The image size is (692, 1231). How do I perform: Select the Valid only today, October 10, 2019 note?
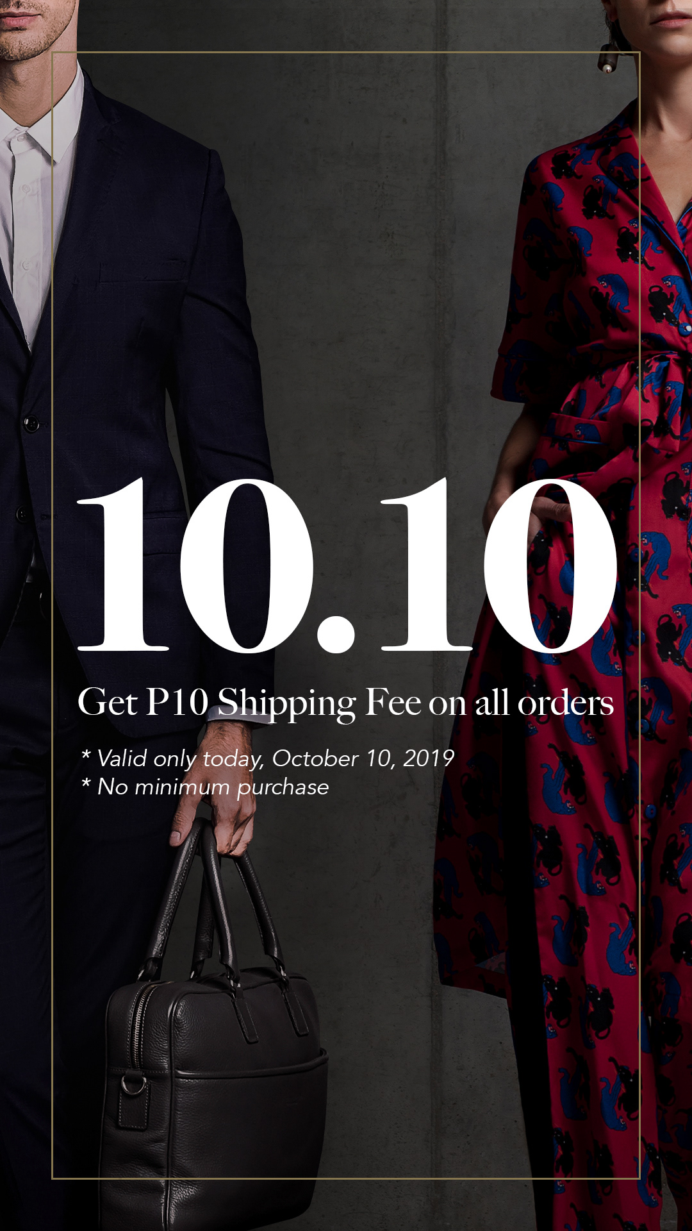pos(268,758)
